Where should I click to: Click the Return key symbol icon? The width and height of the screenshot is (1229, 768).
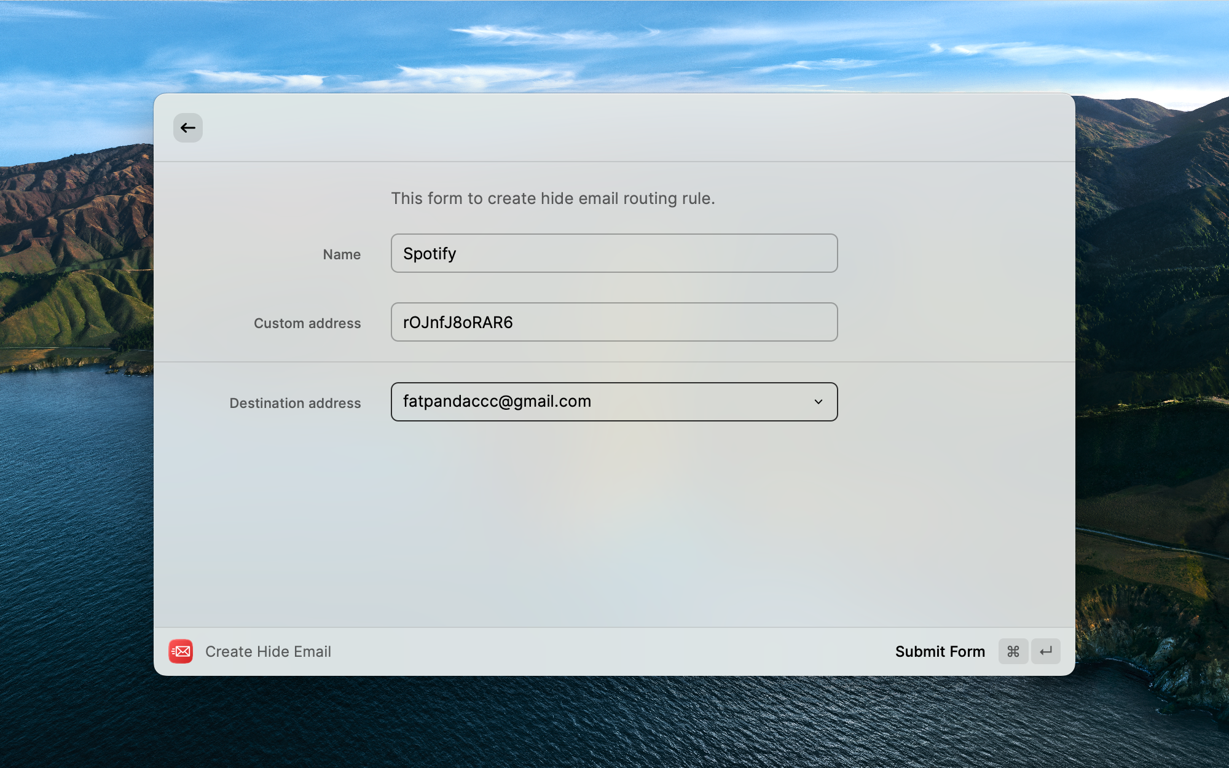tap(1046, 651)
